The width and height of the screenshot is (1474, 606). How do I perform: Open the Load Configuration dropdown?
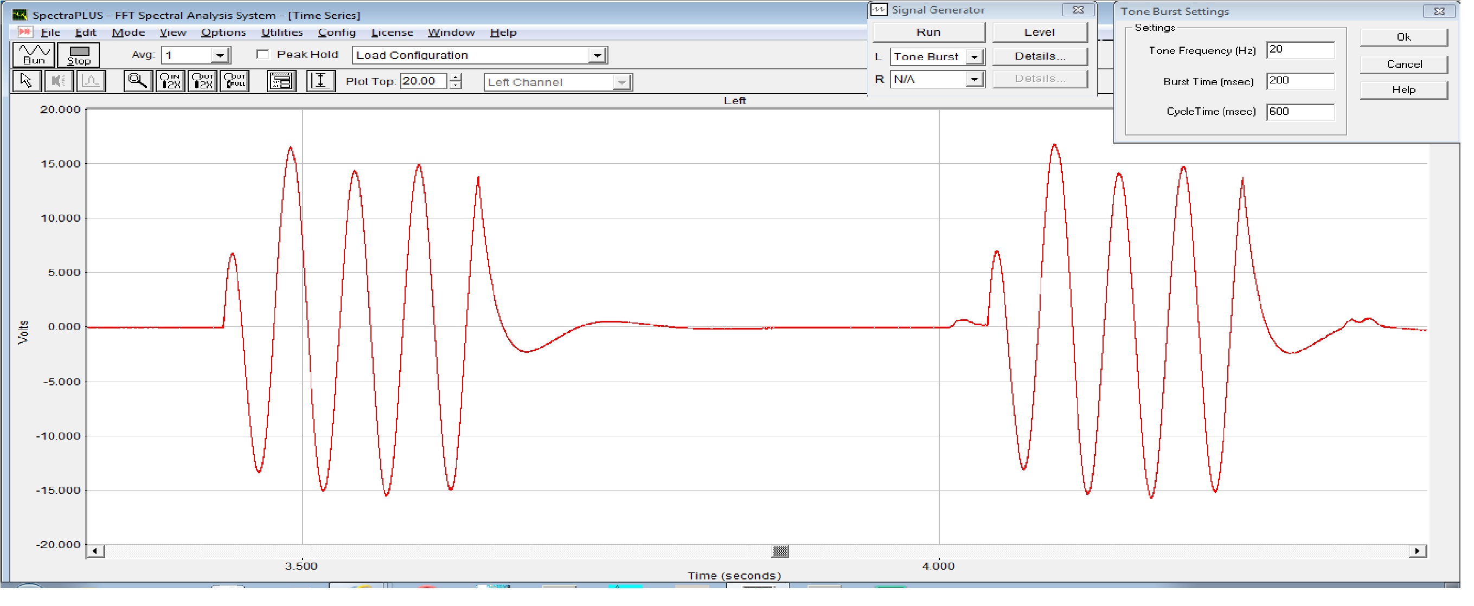pyautogui.click(x=598, y=55)
